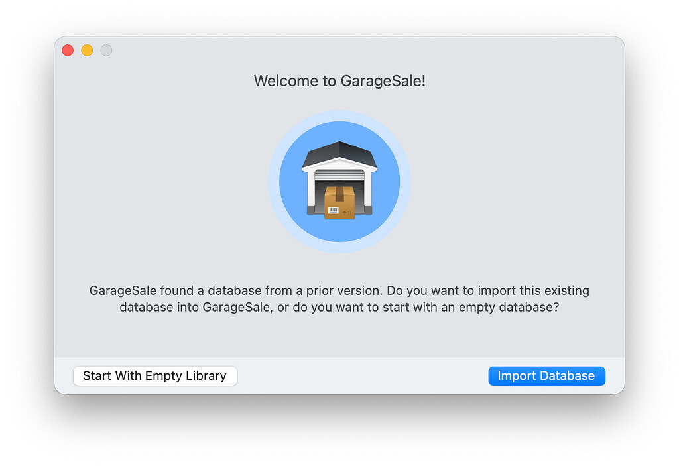The image size is (679, 466).
Task: Click the empty bottom bar between the two buttons
Action: pyautogui.click(x=361, y=376)
